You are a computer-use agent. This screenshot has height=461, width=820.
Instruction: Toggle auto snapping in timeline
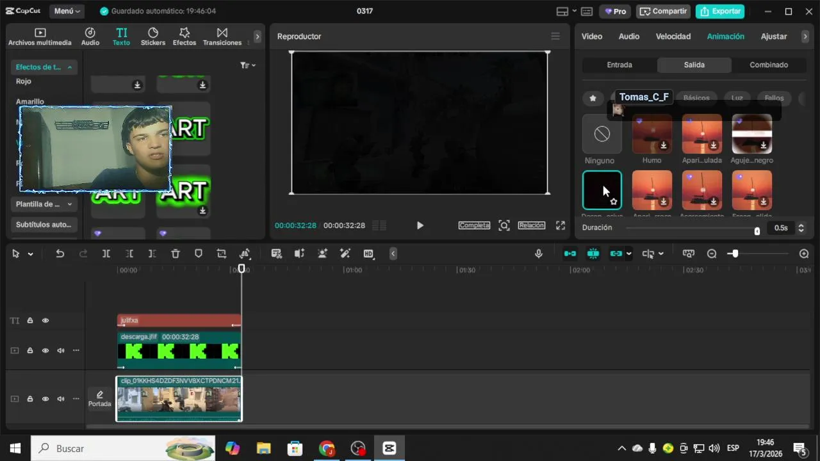pyautogui.click(x=593, y=254)
